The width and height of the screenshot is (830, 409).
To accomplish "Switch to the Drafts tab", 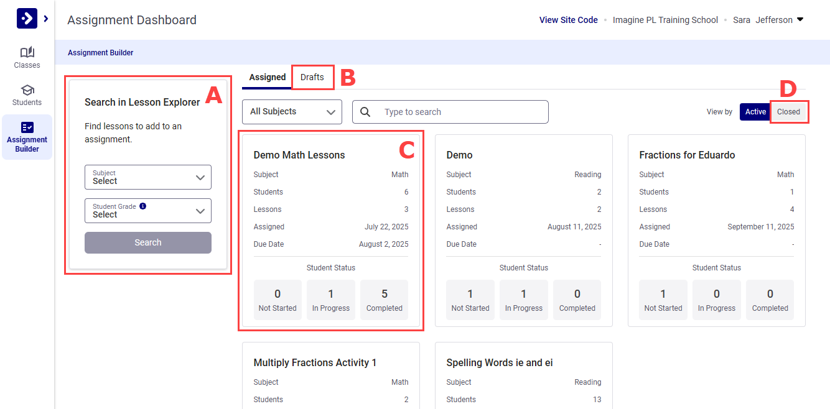I will (x=312, y=77).
